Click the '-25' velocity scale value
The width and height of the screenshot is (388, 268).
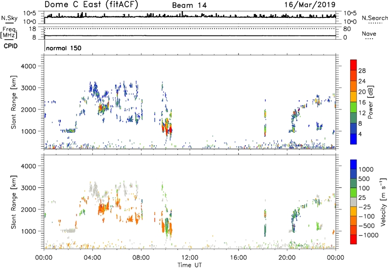365,207
